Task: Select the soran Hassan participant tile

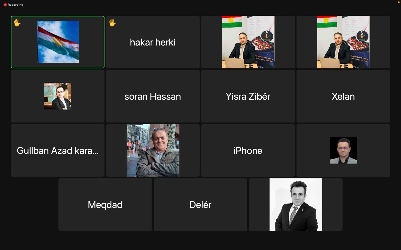Action: point(153,96)
